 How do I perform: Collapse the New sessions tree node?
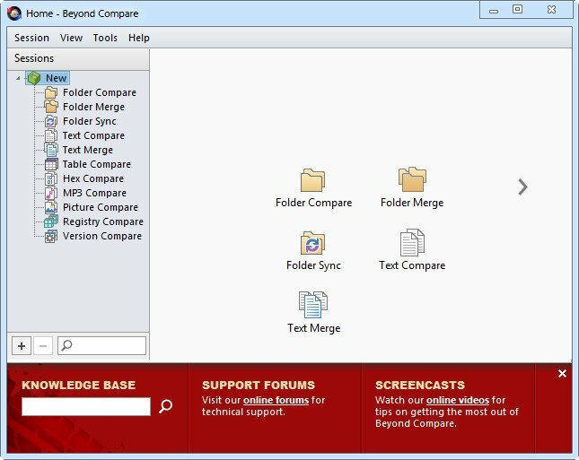(18, 78)
